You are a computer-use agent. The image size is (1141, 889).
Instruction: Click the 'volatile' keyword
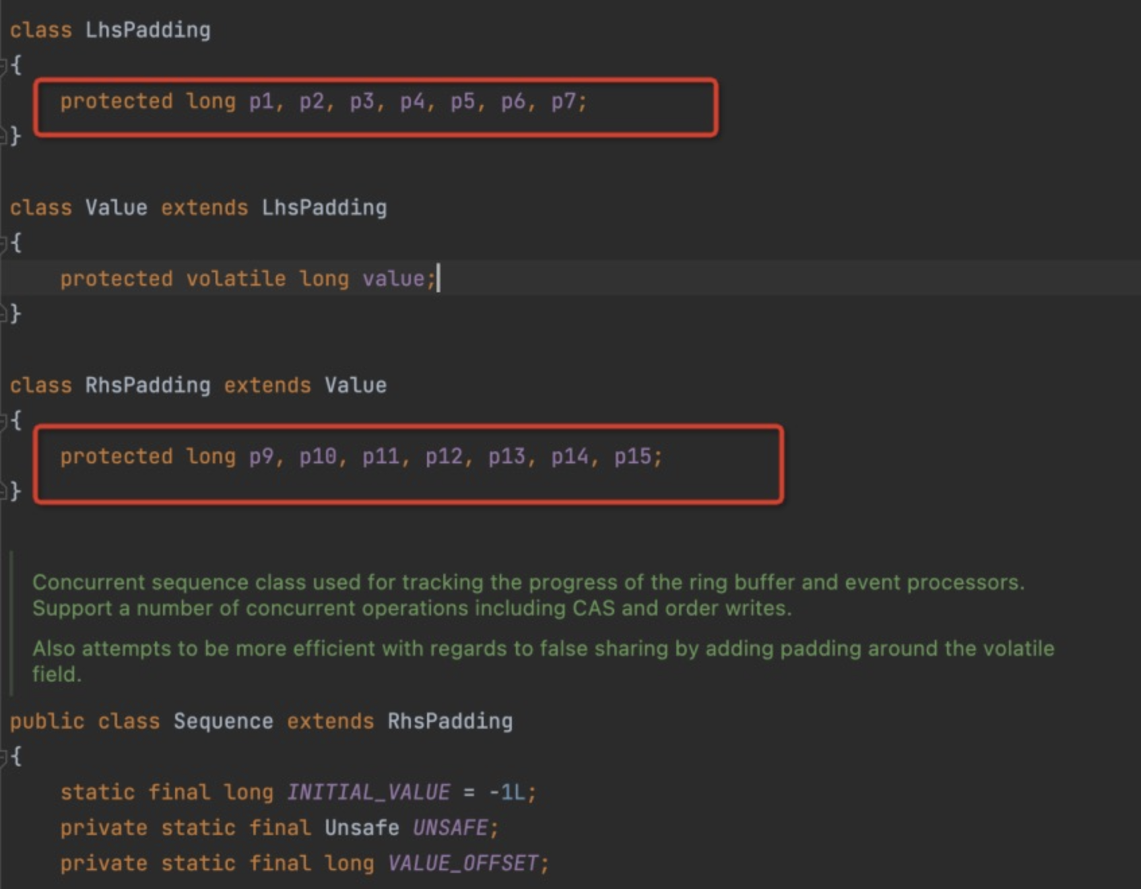(x=236, y=279)
